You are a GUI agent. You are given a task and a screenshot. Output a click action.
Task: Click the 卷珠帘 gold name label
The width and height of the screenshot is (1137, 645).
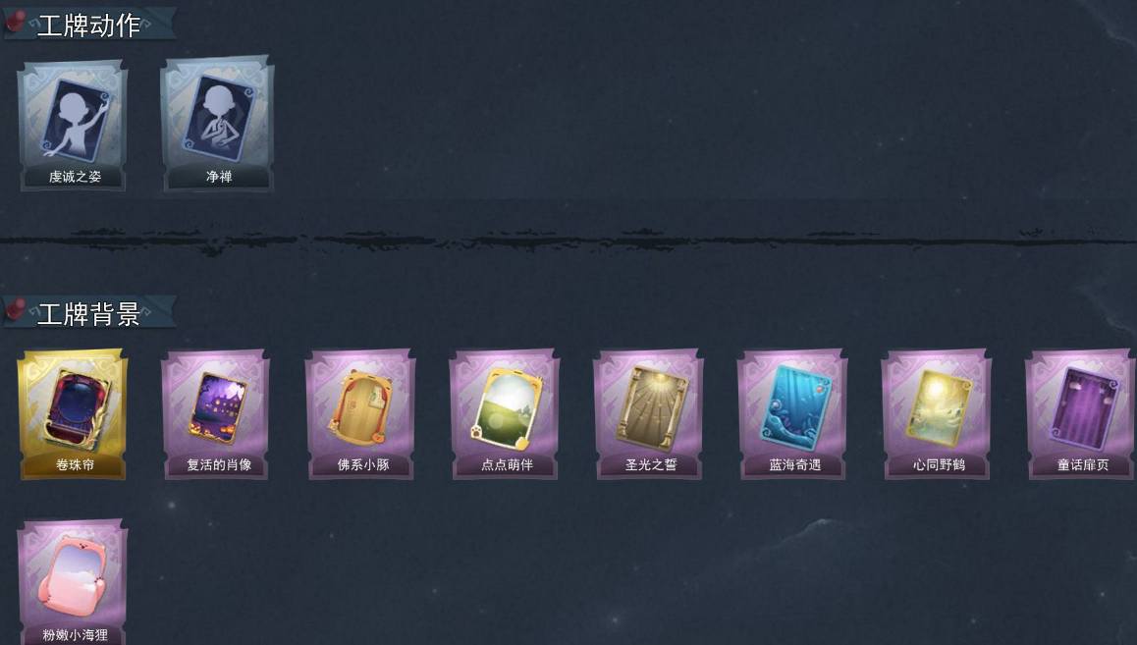coord(75,464)
